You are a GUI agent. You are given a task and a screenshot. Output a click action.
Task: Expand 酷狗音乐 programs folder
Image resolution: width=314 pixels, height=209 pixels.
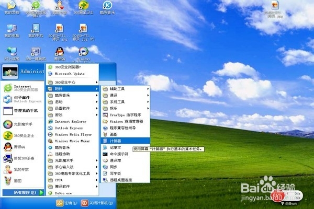73,96
